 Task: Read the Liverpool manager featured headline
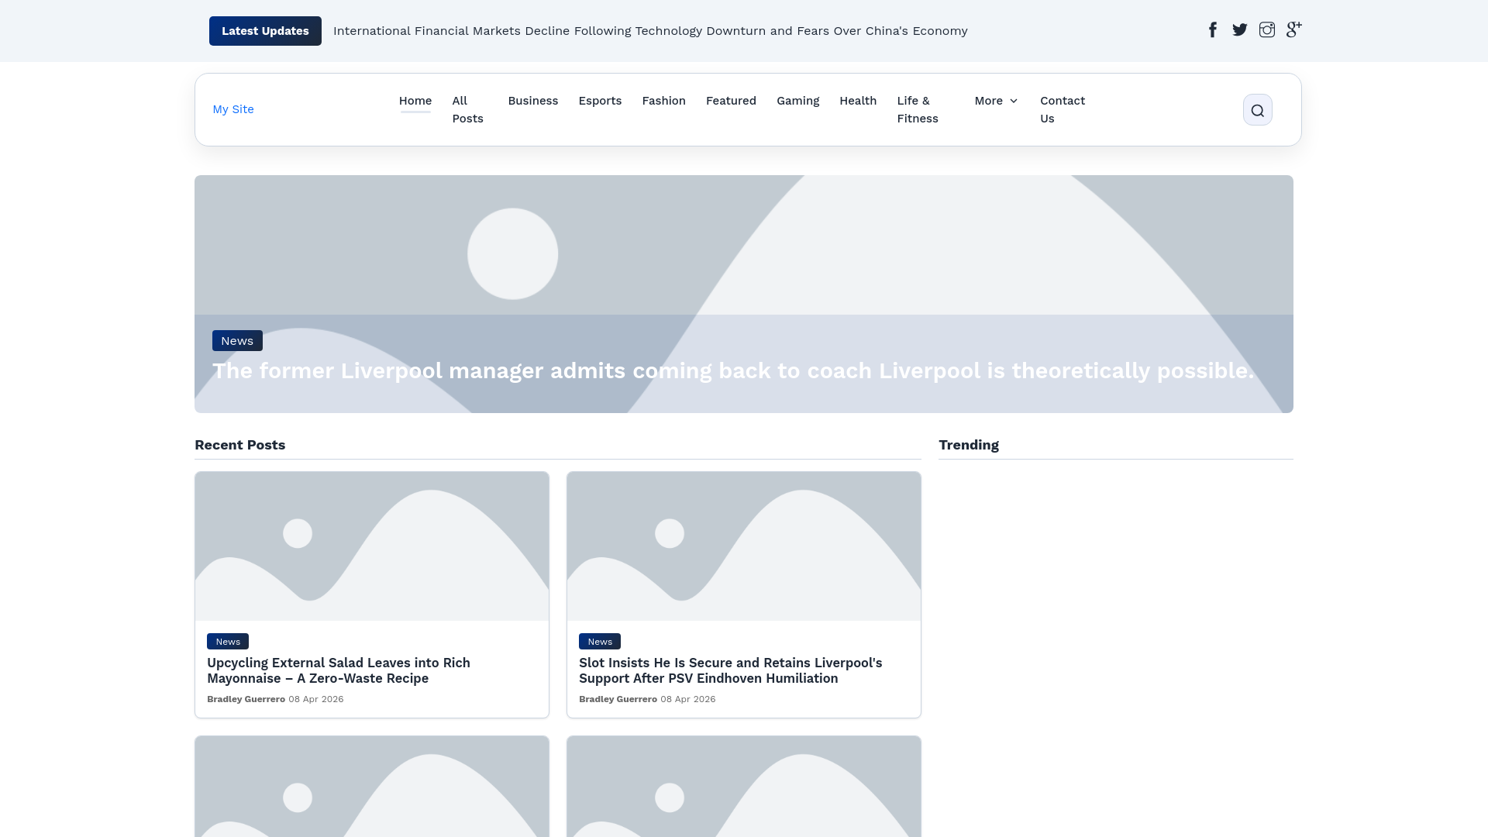coord(732,371)
